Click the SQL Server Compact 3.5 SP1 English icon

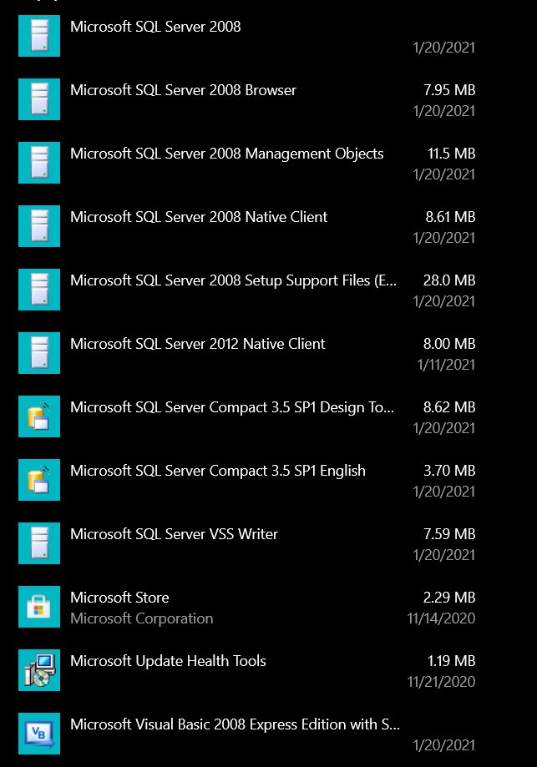[x=39, y=480]
